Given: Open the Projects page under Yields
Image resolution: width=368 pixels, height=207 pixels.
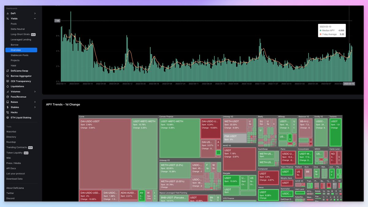Looking at the screenshot, I should pos(15,60).
